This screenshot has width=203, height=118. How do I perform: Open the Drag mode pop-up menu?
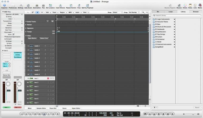[x=134, y=12]
